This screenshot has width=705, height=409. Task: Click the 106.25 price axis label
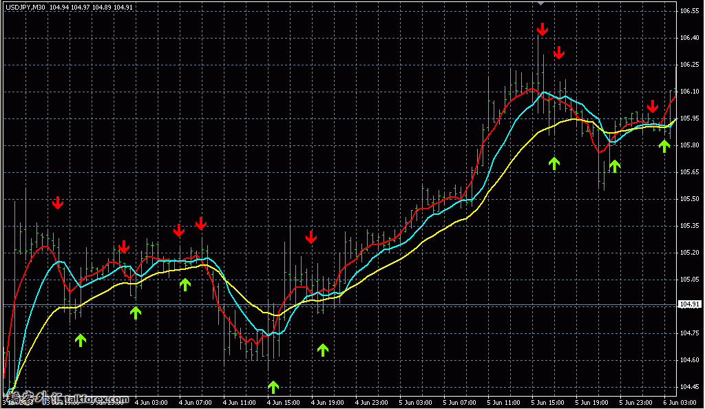(x=690, y=64)
